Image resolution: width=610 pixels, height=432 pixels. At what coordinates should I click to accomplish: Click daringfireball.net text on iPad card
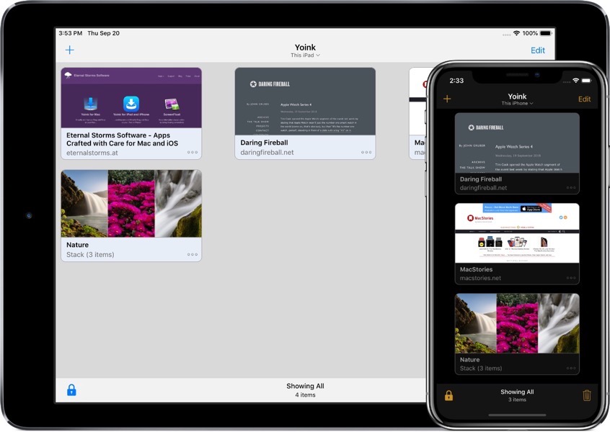[x=267, y=153]
